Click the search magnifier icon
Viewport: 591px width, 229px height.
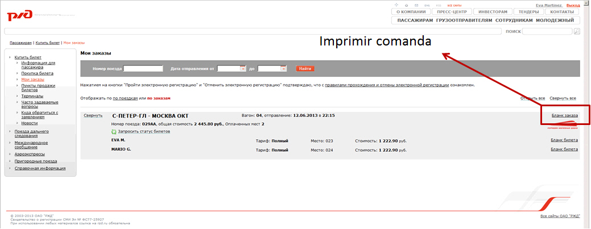577,32
